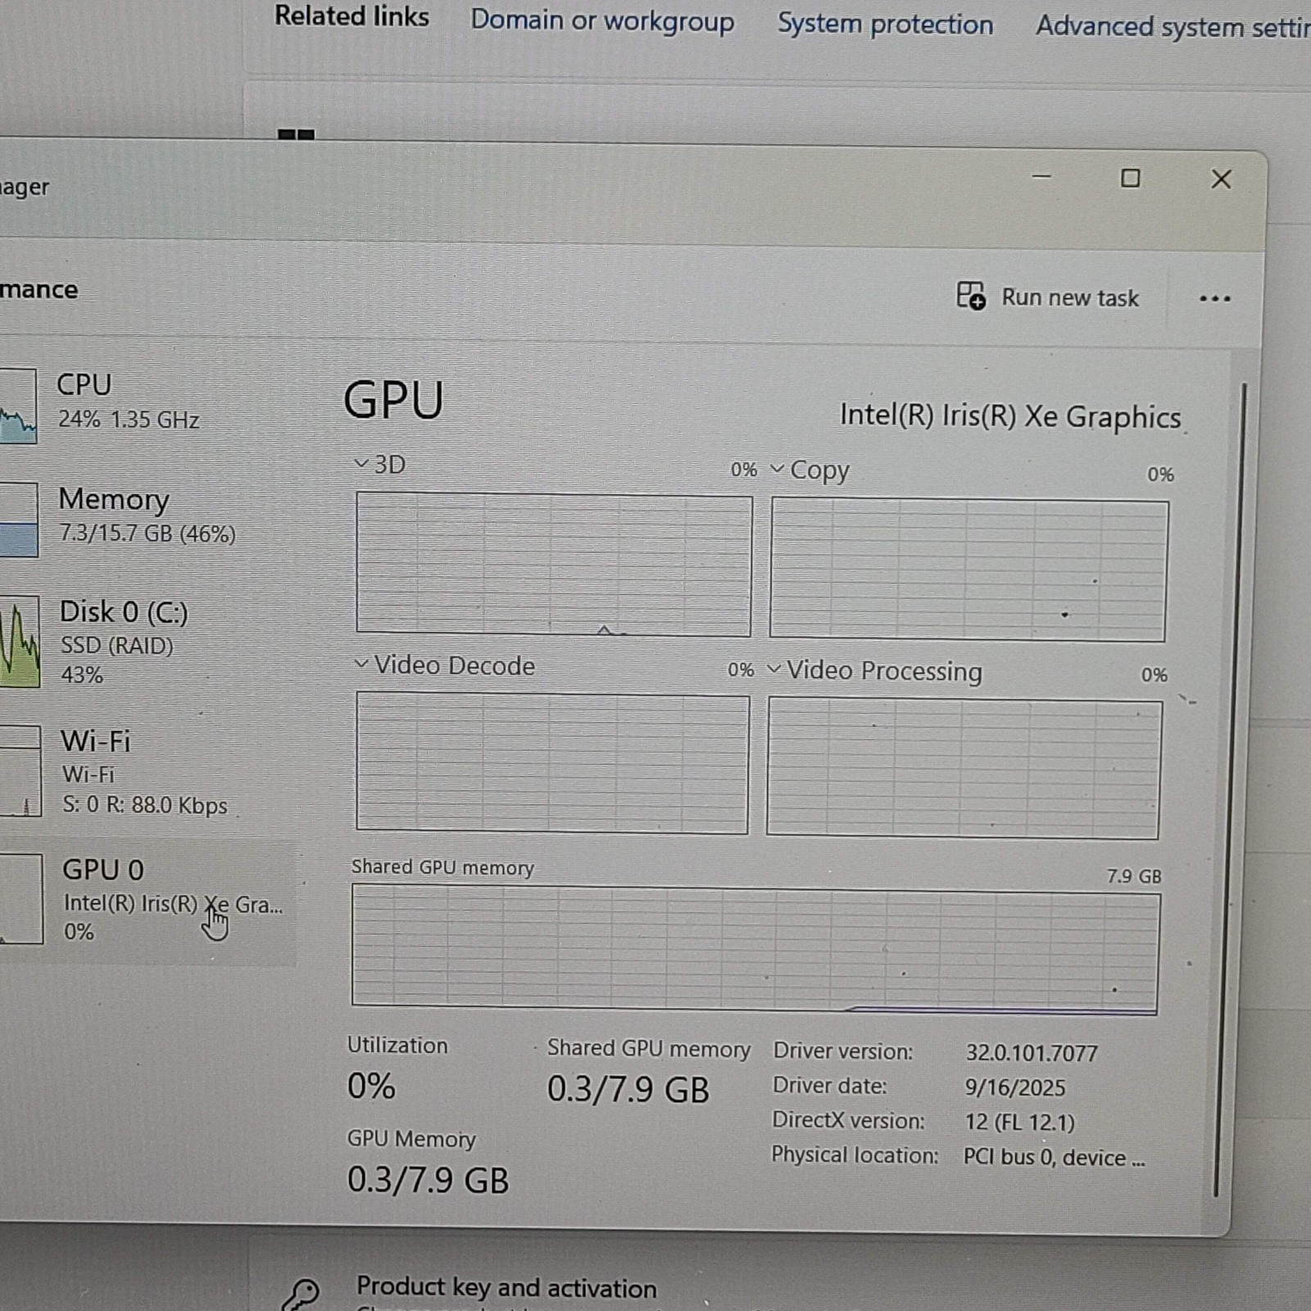Image resolution: width=1311 pixels, height=1311 pixels.
Task: Click driver date 9/16/2025
Action: pyautogui.click(x=1014, y=1087)
